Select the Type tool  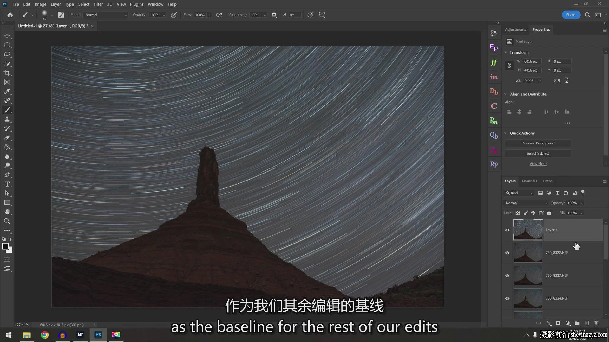tap(7, 184)
